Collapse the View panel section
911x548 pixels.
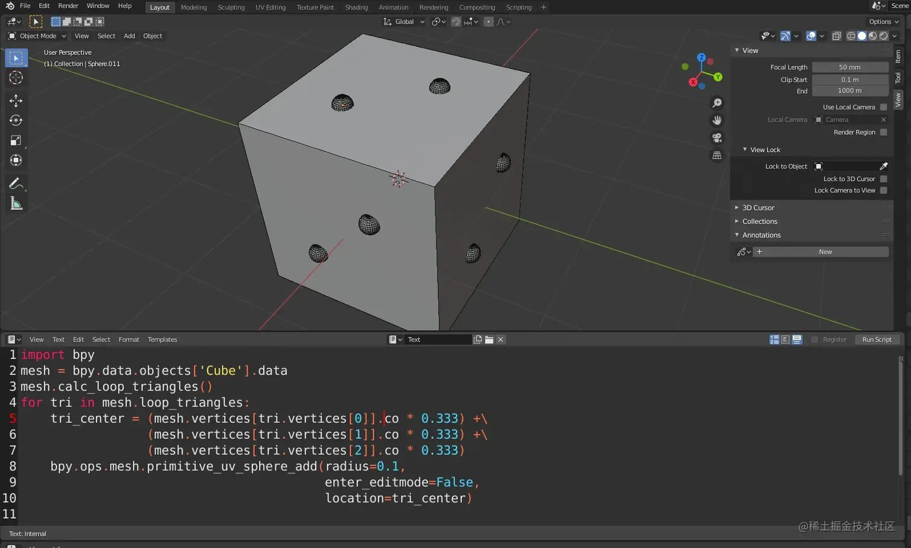(749, 50)
